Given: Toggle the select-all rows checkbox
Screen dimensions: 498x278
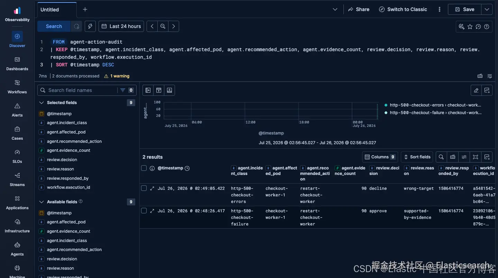Looking at the screenshot, I should tap(144, 168).
